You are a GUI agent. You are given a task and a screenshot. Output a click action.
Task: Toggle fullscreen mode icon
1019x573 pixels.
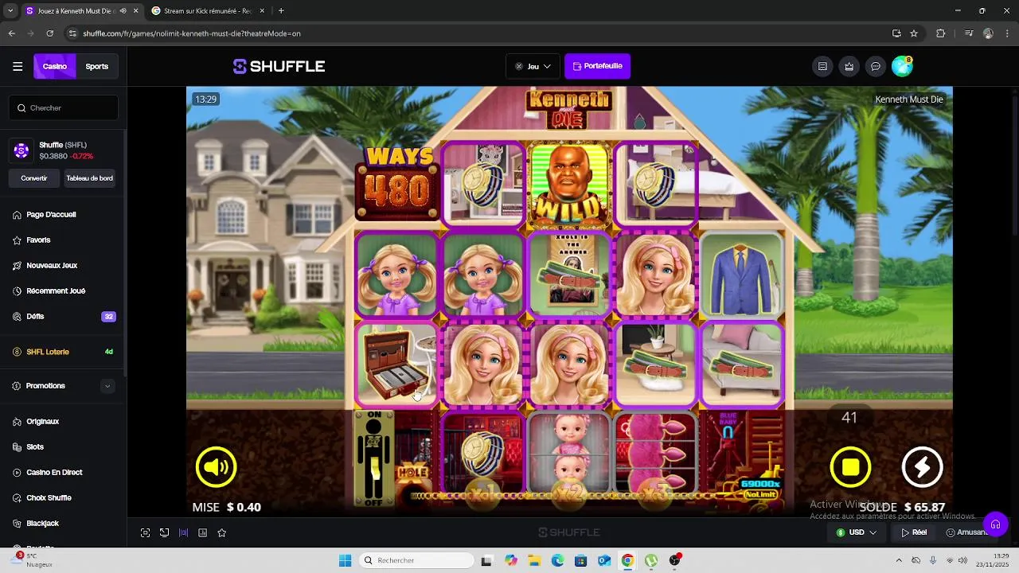tap(145, 532)
